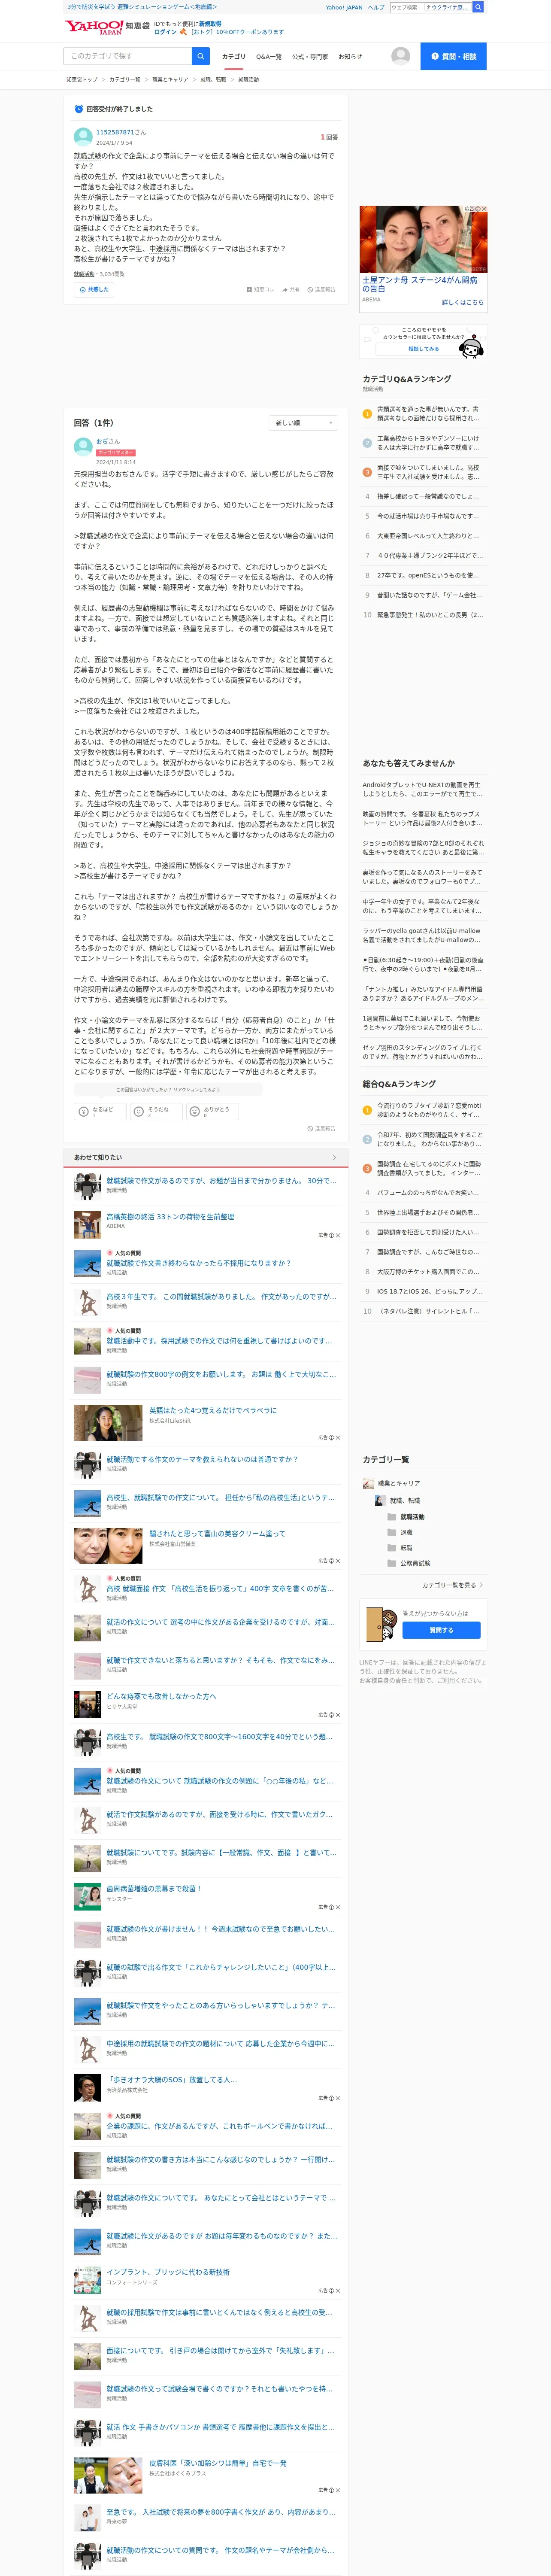The height and width of the screenshot is (2576, 551).
Task: Click answerer おぢ avatar icon
Action: tap(83, 446)
